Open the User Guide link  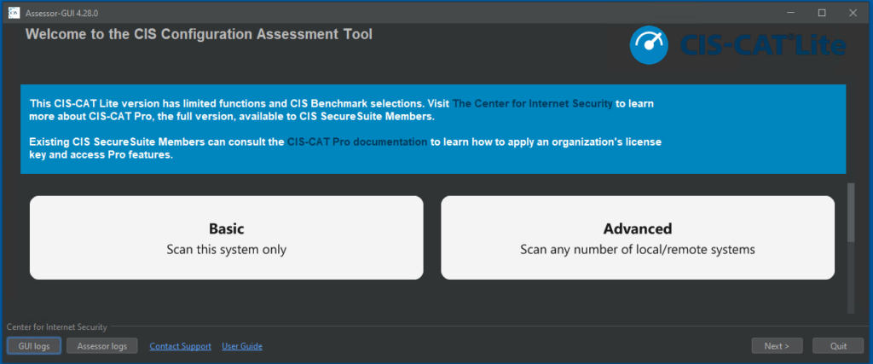click(242, 346)
